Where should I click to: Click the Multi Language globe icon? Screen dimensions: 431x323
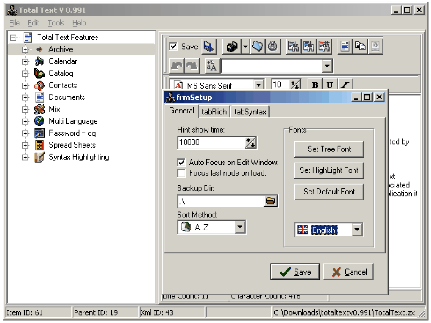39,121
